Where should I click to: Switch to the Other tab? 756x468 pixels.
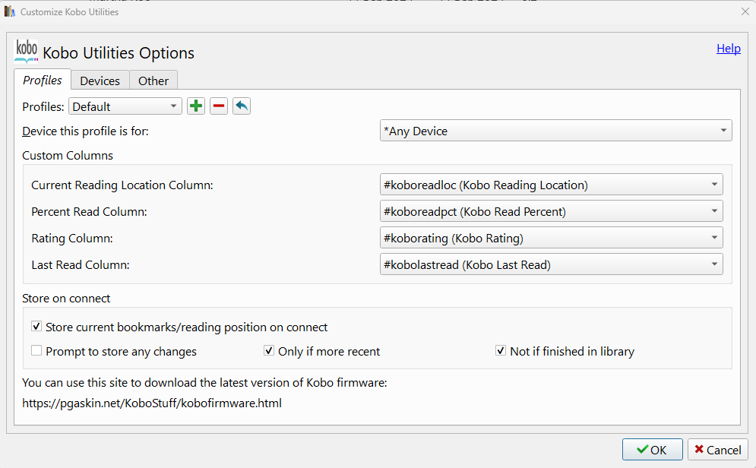(x=153, y=81)
